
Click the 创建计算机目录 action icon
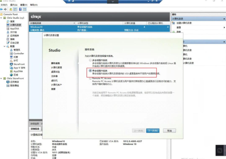(x=174, y=23)
